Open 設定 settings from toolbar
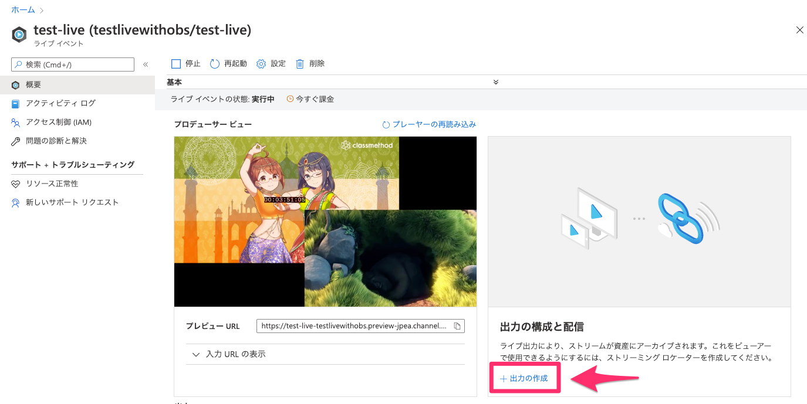Viewport: 807px width, 404px height. pos(271,63)
